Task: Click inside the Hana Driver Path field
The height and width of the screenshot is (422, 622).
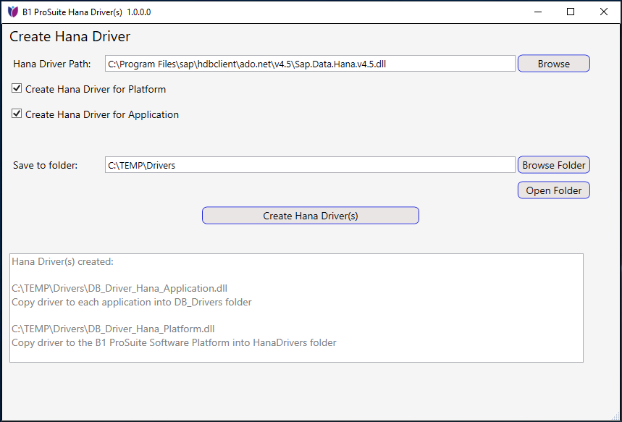Action: 310,64
